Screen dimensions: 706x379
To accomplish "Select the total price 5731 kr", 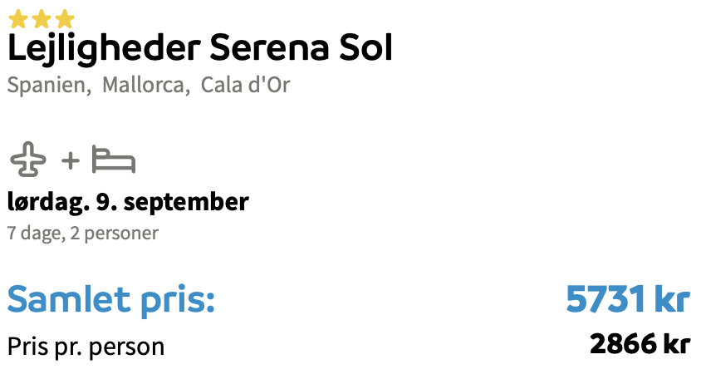I will 628,298.
